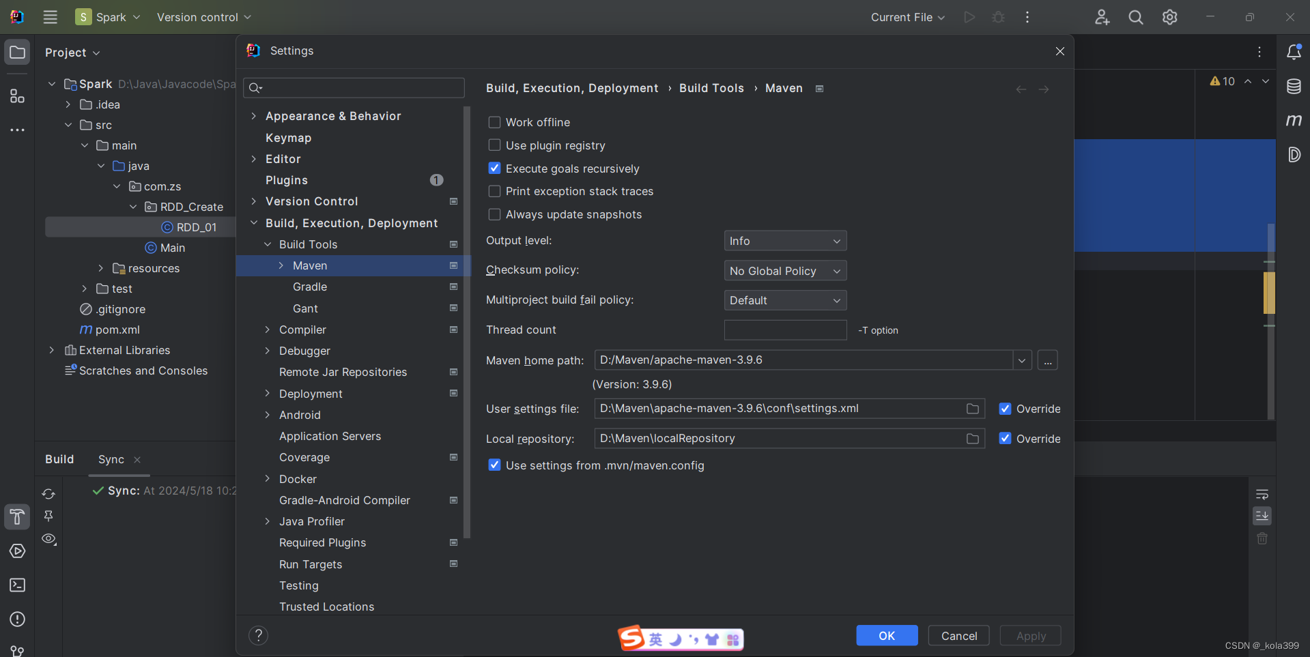The width and height of the screenshot is (1310, 657).
Task: Click the OK button
Action: coord(886,635)
